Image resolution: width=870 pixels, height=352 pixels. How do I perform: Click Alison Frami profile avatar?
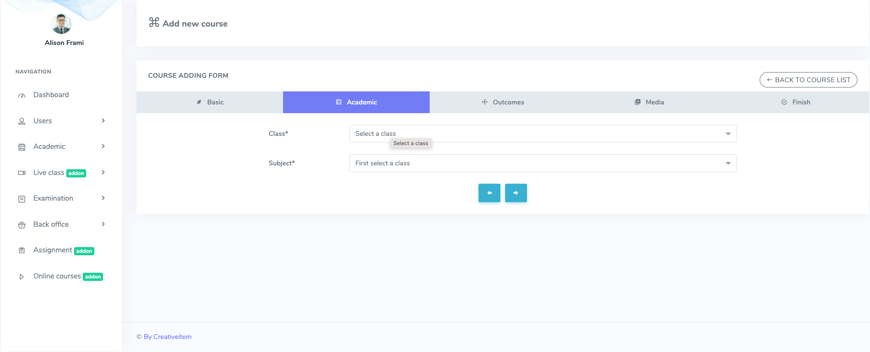61,24
